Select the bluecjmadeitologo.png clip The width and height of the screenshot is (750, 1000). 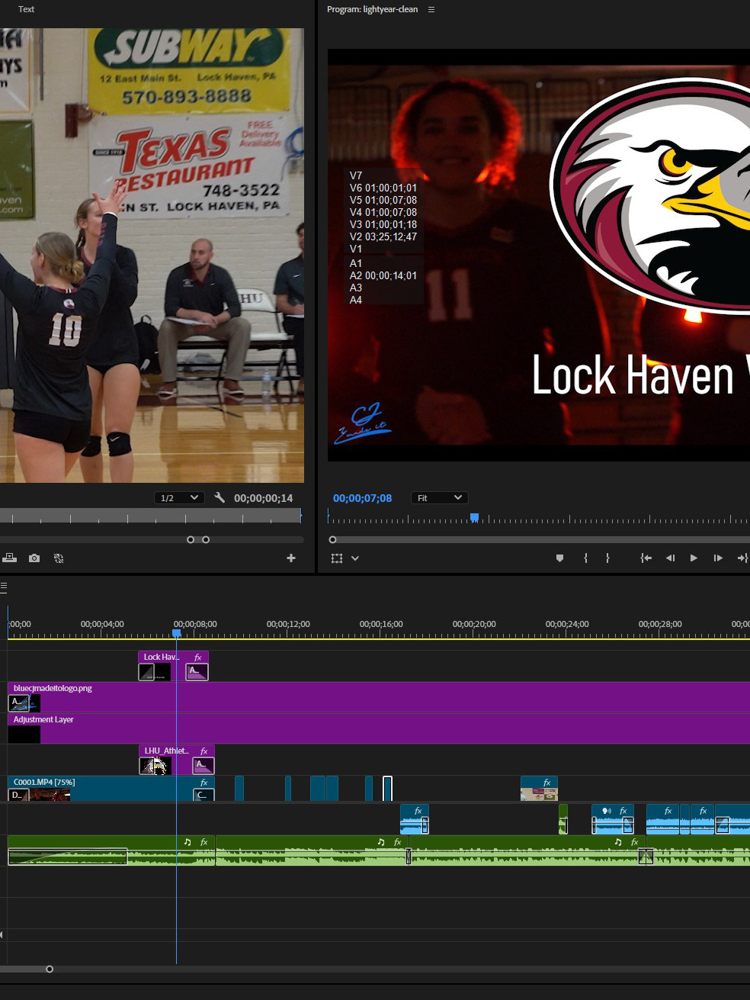coord(379,697)
